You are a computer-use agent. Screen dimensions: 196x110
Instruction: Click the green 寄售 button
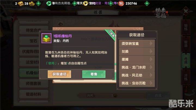tap(94, 74)
